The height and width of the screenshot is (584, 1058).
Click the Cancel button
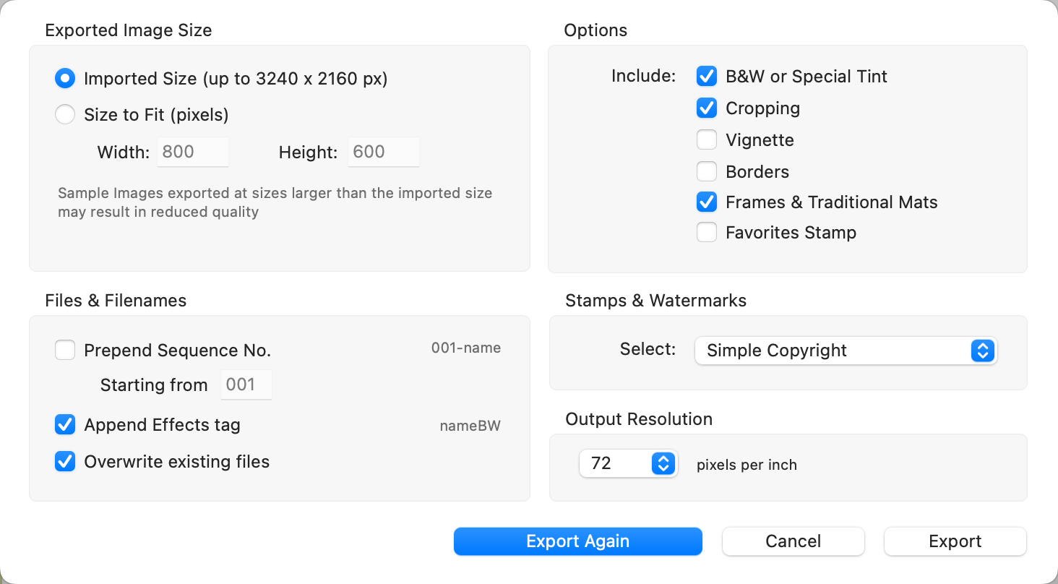(793, 541)
